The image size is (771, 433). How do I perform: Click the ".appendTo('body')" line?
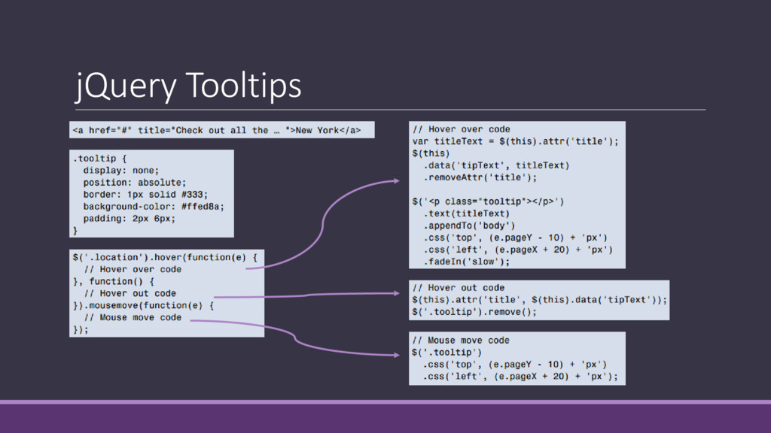tap(470, 226)
